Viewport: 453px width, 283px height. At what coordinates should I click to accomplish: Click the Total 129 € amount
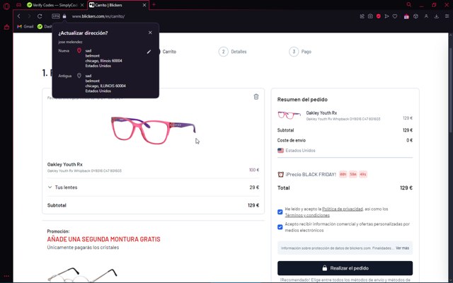pos(406,187)
